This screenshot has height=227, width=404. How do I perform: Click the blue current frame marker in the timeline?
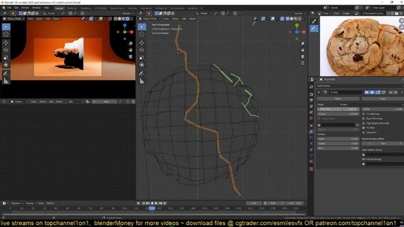pyautogui.click(x=152, y=208)
